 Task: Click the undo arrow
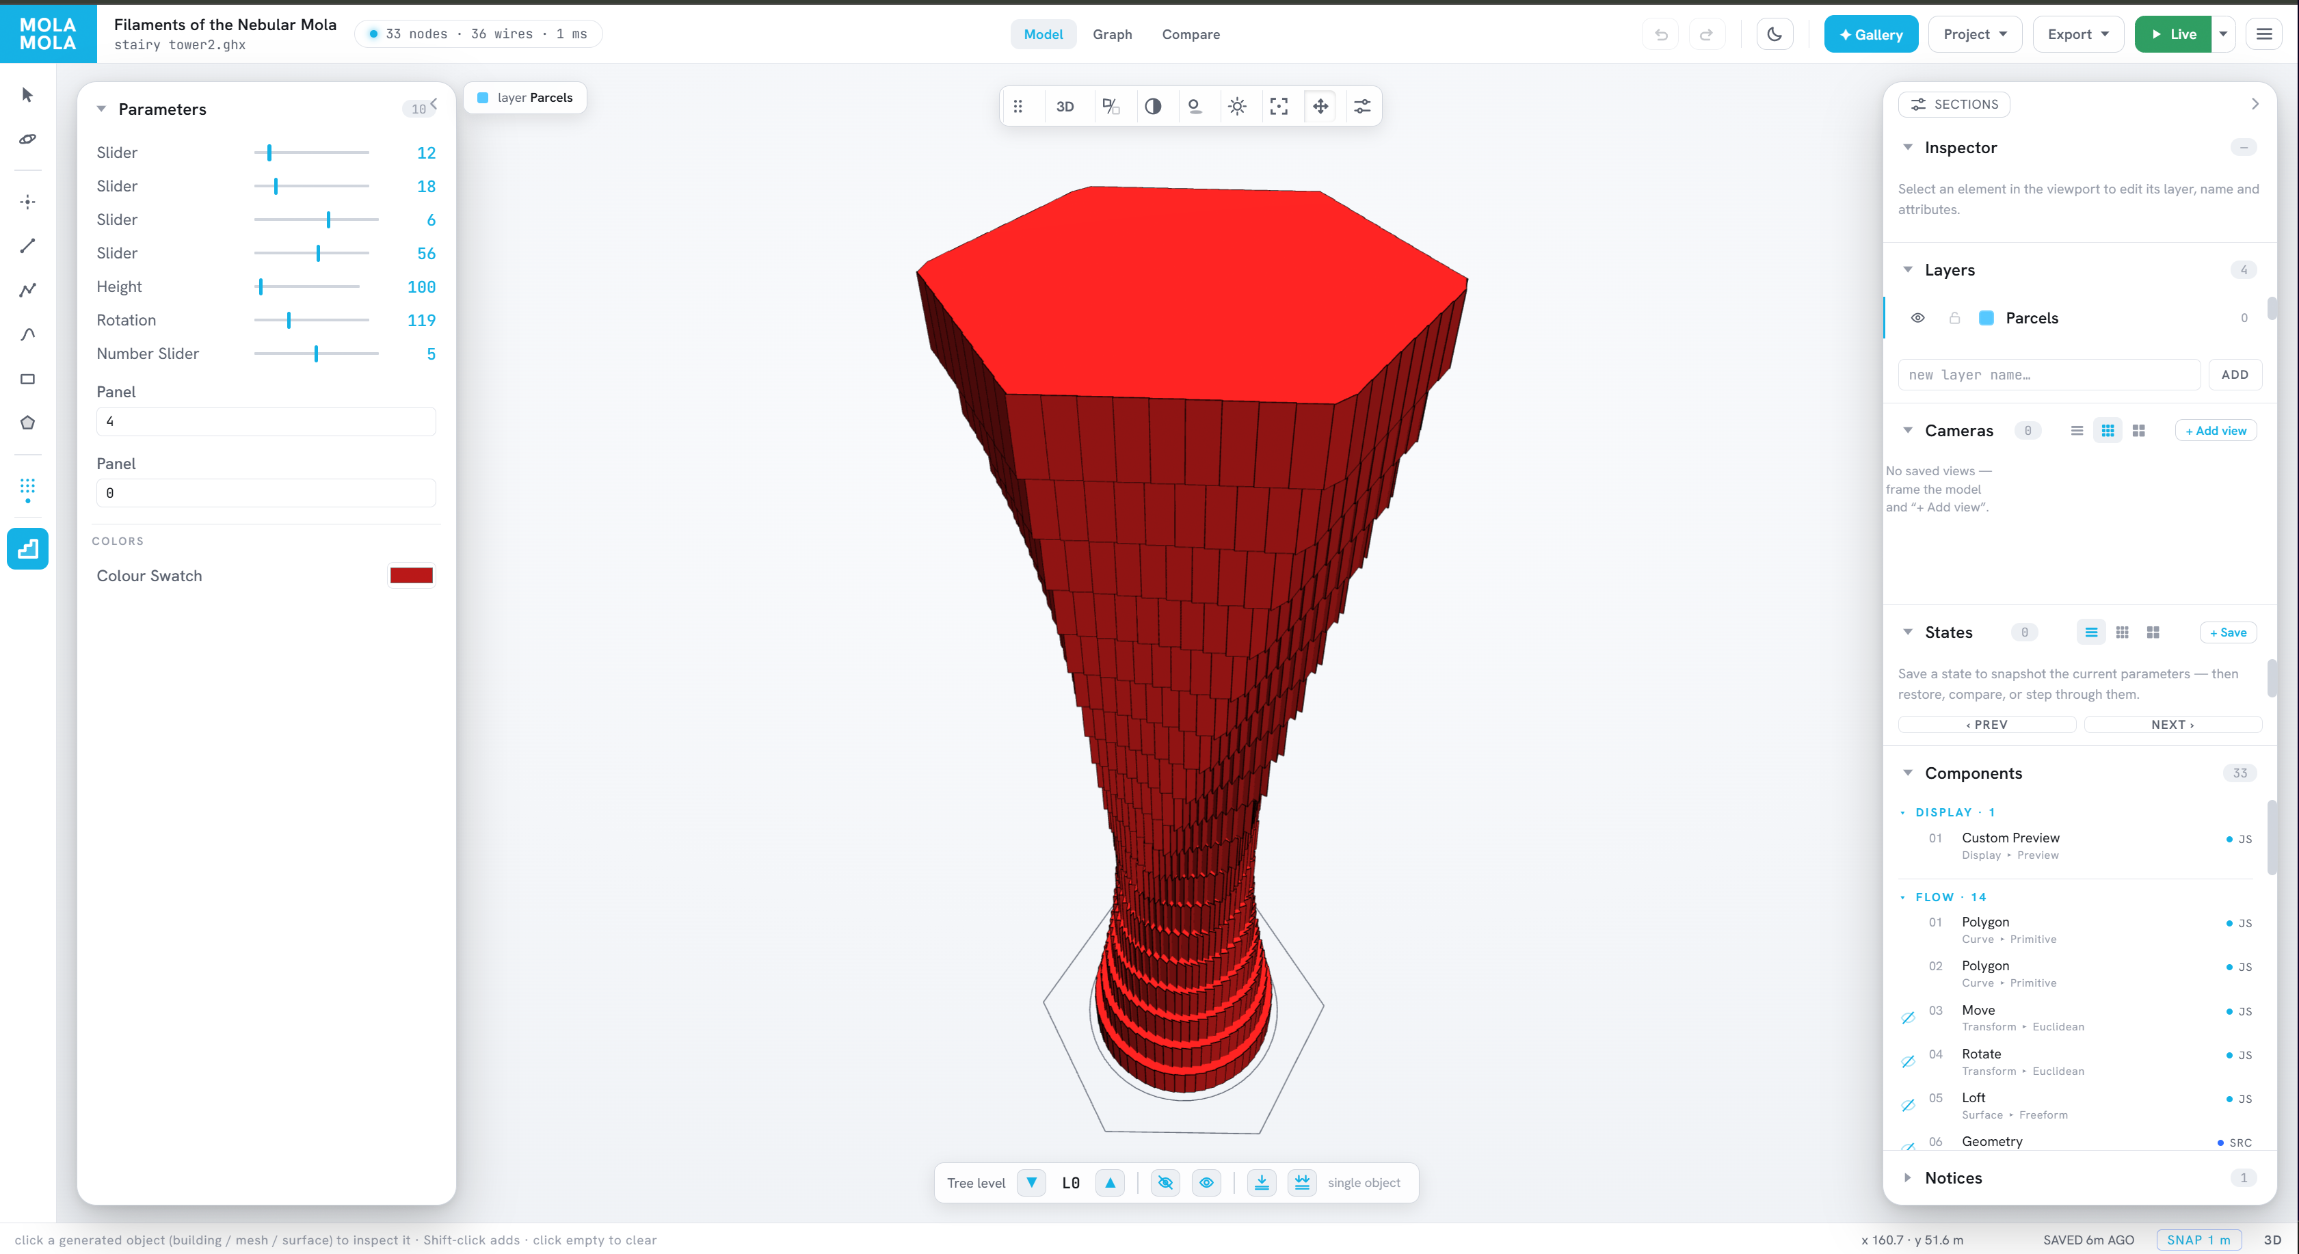coord(1661,35)
